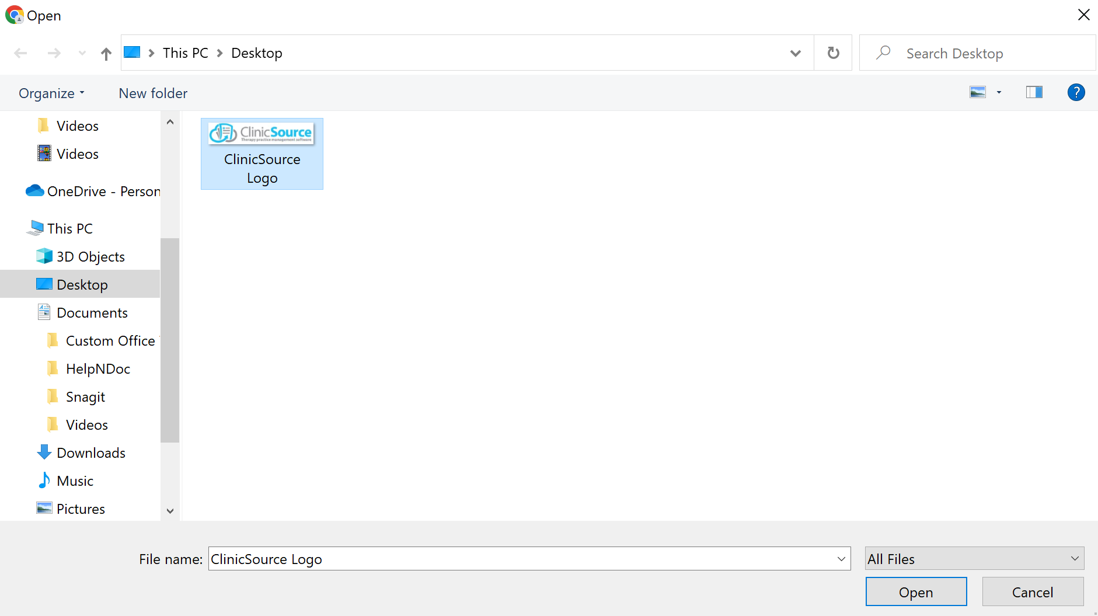Click the Search Desktop field
This screenshot has width=1098, height=616.
pos(977,53)
